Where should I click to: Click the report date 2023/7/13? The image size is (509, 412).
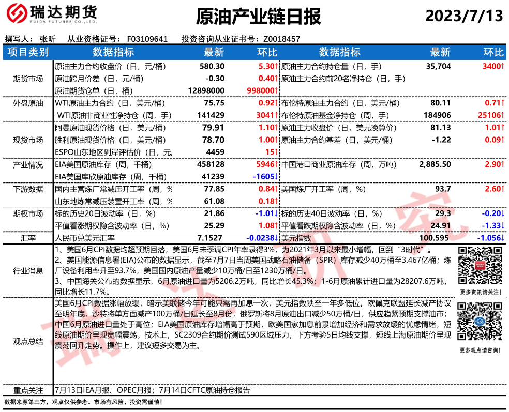pyautogui.click(x=464, y=16)
